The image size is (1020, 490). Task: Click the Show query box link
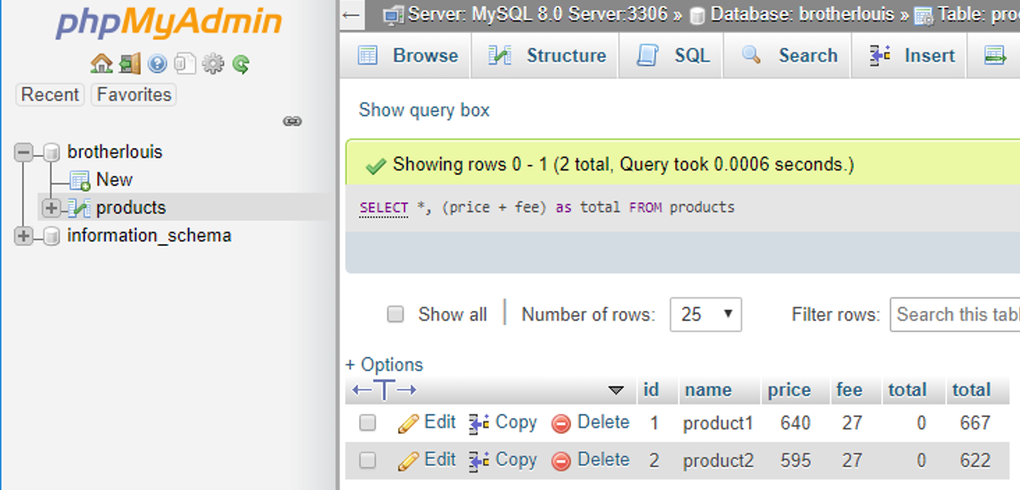click(424, 110)
